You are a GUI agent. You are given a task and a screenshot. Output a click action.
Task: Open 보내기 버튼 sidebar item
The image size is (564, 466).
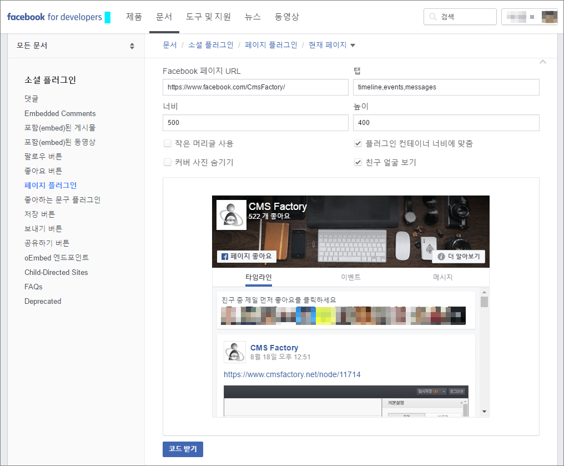[x=43, y=228]
